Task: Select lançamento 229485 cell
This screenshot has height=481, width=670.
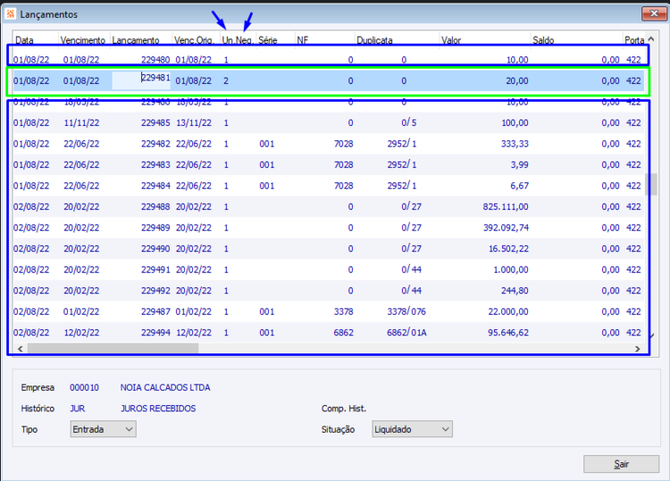Action: (155, 123)
